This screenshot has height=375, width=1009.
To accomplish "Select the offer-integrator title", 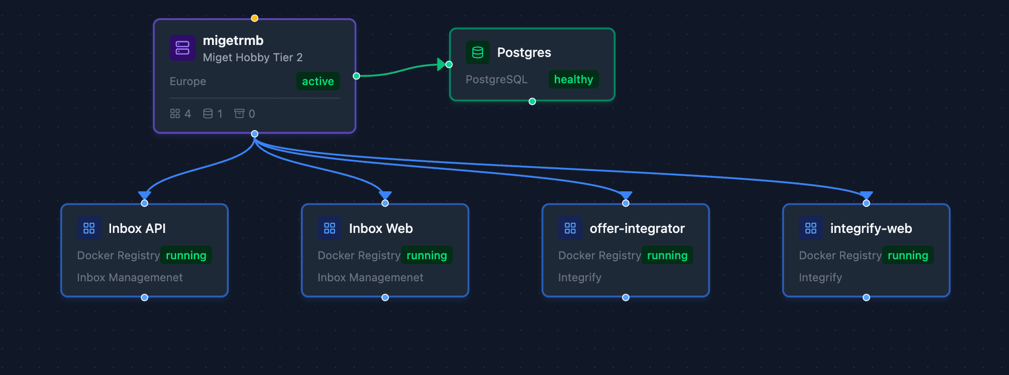I will [637, 229].
